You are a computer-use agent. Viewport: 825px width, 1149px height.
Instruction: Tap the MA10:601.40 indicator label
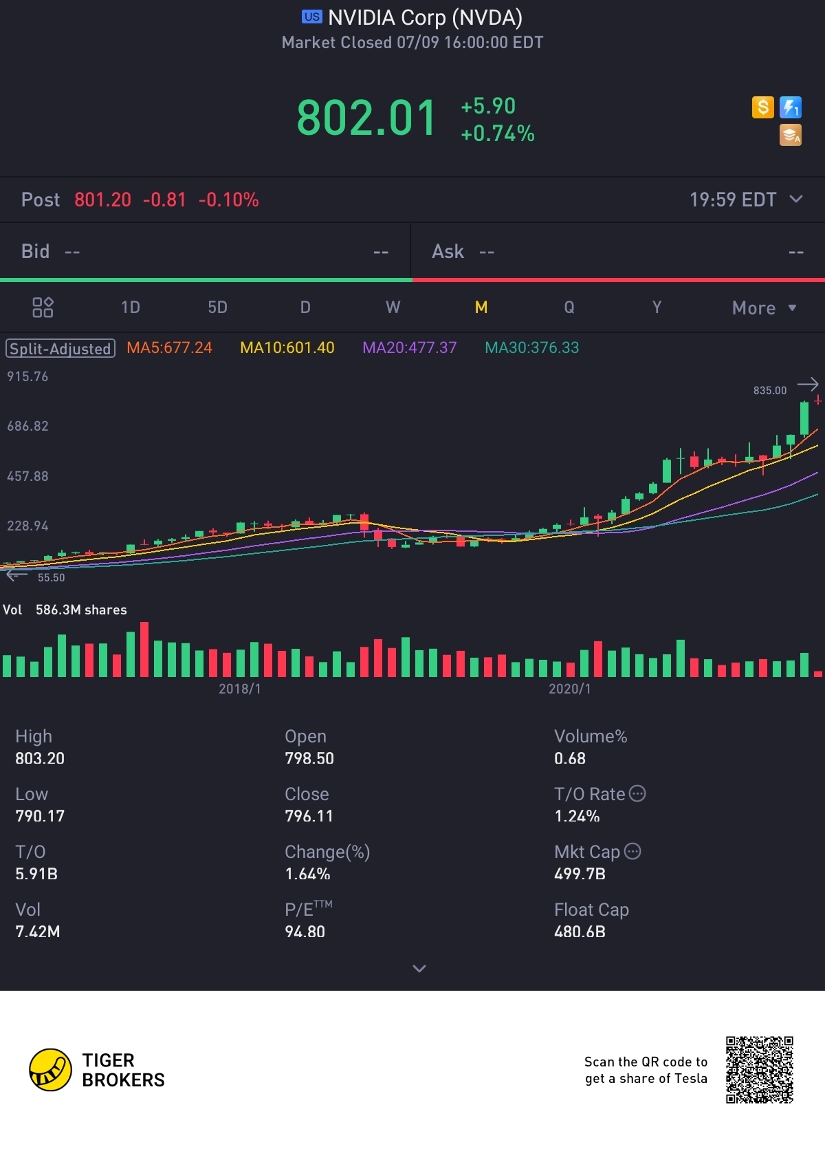click(x=287, y=347)
